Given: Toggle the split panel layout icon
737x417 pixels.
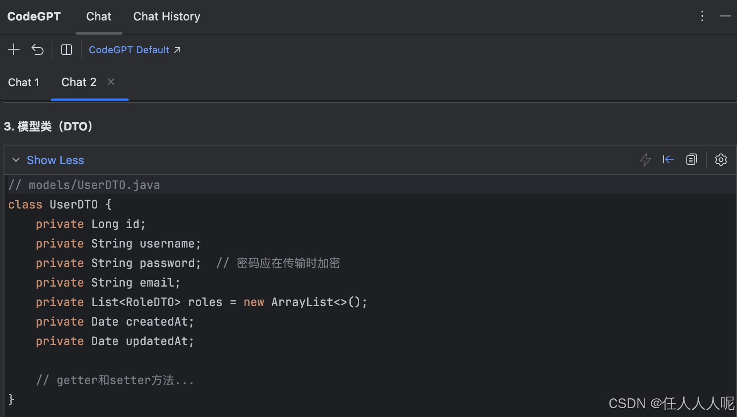Looking at the screenshot, I should (x=67, y=50).
